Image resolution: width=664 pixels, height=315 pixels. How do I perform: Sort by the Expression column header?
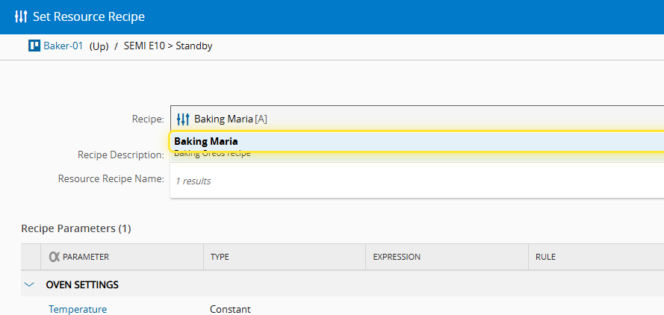pyautogui.click(x=397, y=257)
